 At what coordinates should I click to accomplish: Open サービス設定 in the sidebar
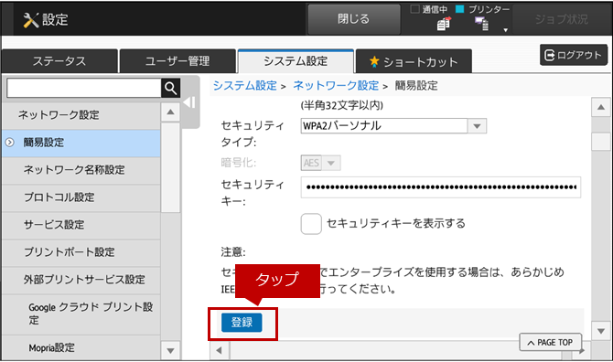[81, 225]
